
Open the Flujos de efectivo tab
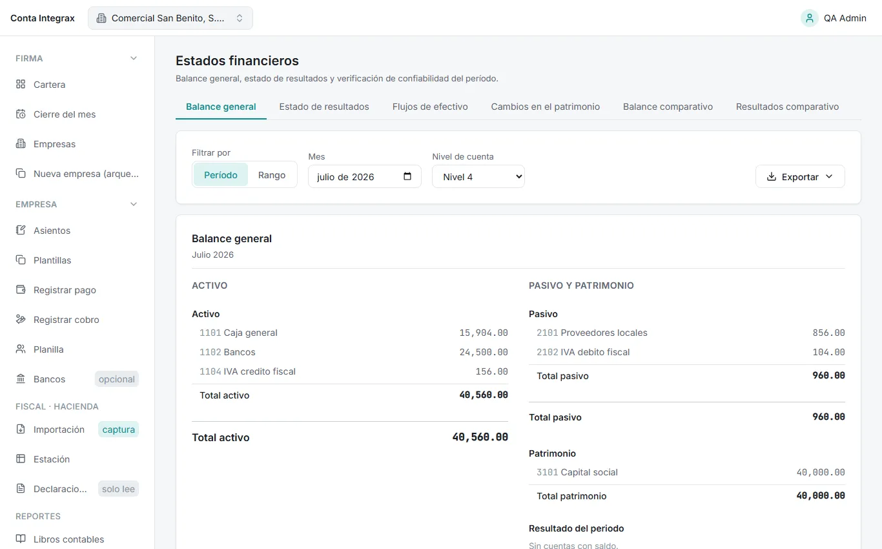click(x=430, y=107)
